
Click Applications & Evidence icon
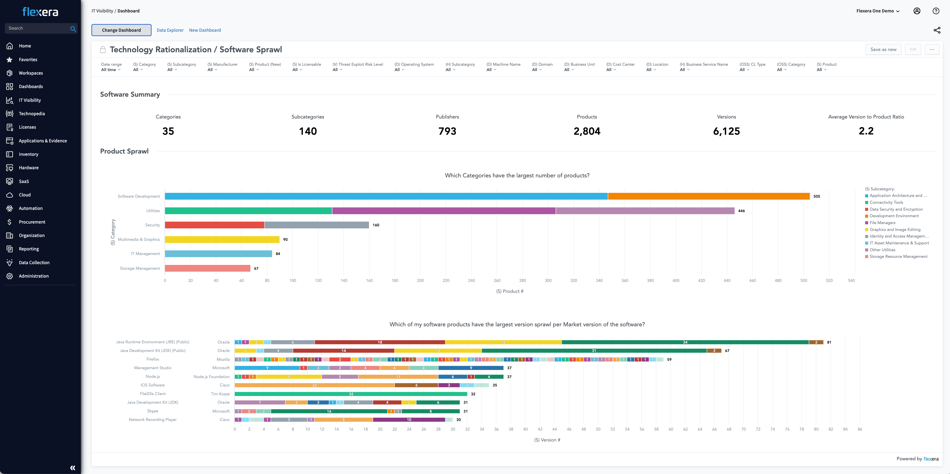tap(10, 141)
